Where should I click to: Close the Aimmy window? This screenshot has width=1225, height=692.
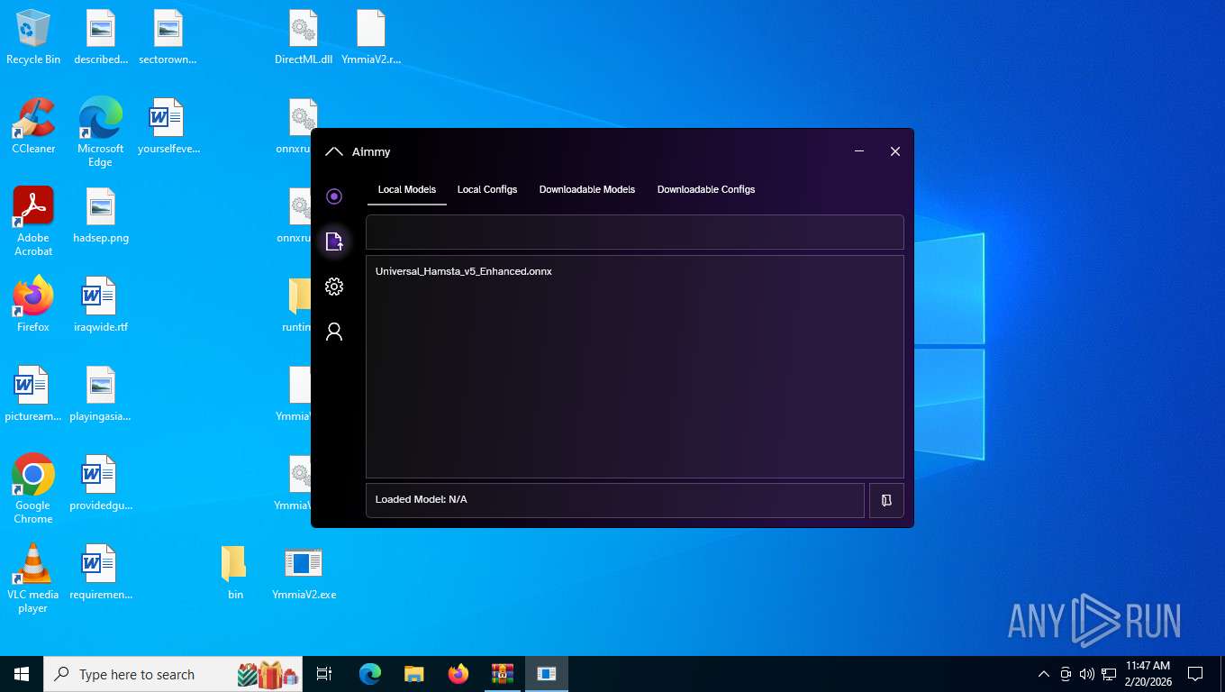click(x=895, y=151)
